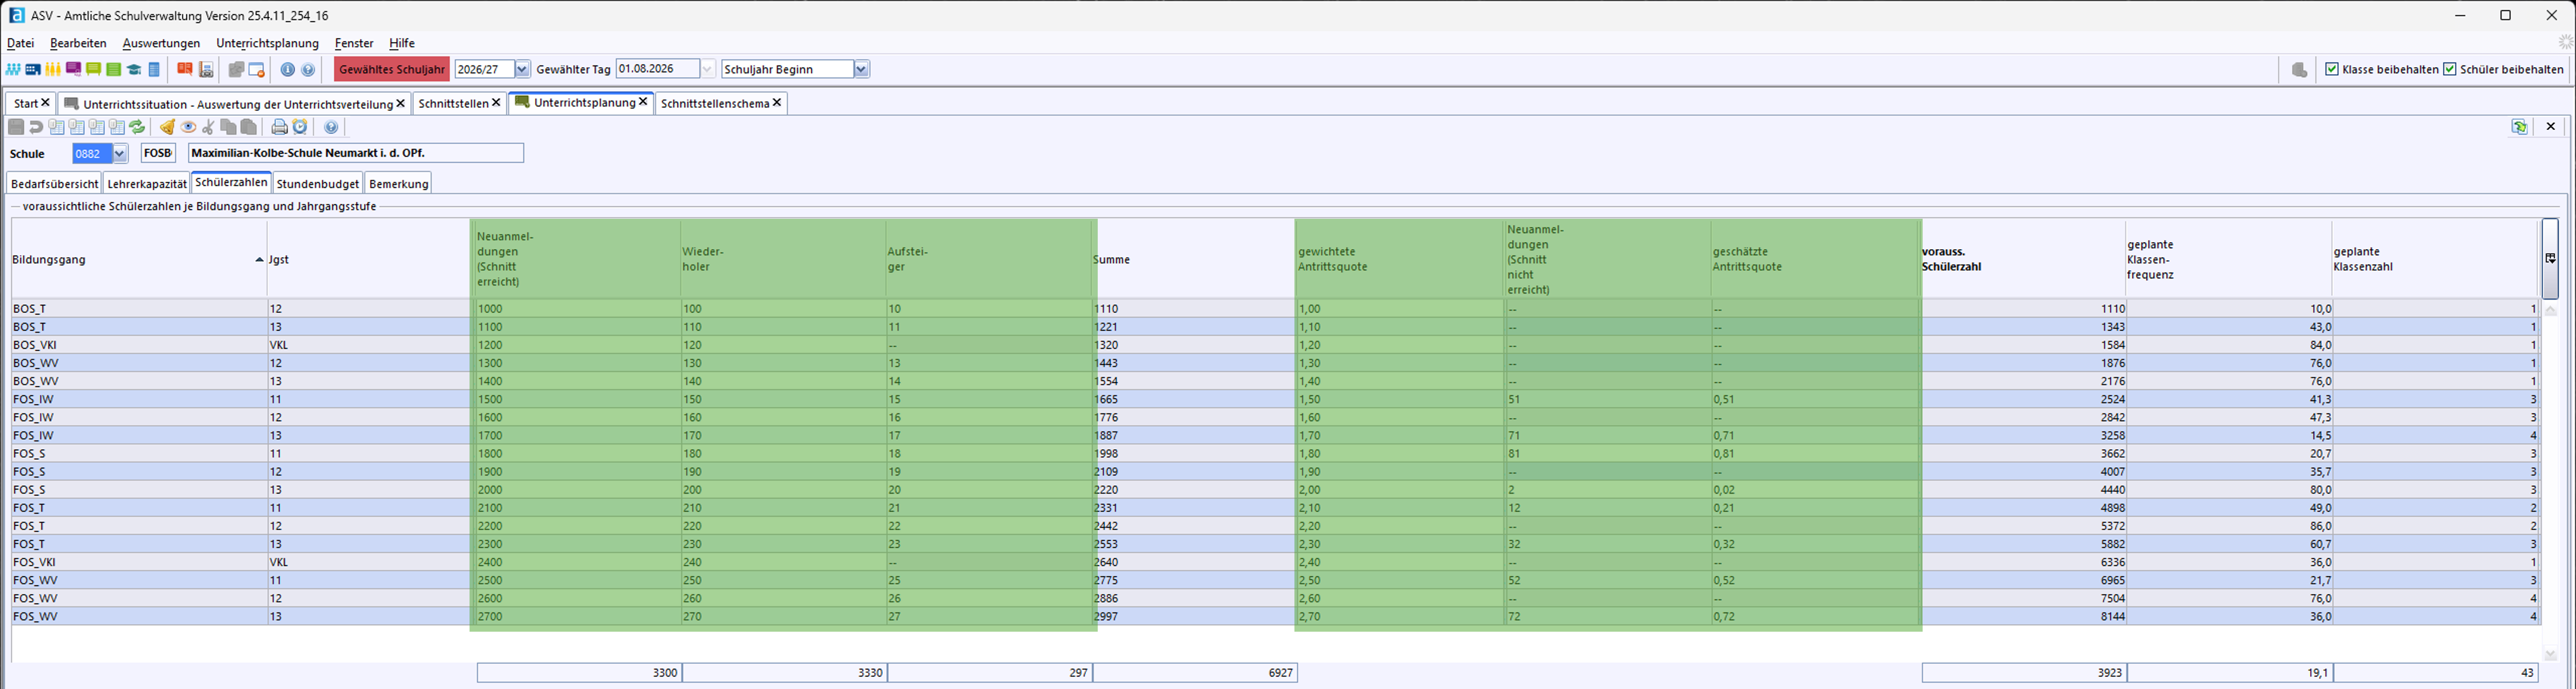The width and height of the screenshot is (2576, 689).
Task: Click the printer icon in toolbar
Action: pyautogui.click(x=279, y=127)
